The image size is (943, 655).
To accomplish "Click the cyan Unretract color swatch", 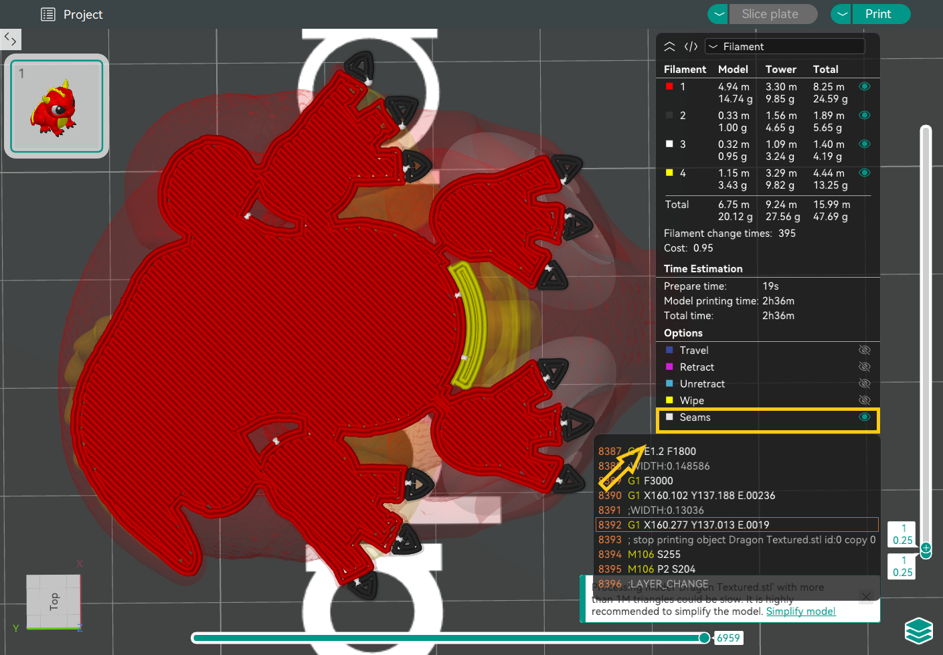I will coord(669,383).
